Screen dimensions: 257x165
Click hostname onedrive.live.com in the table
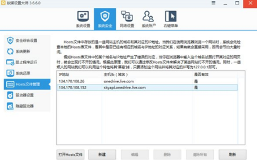[x=118, y=81]
